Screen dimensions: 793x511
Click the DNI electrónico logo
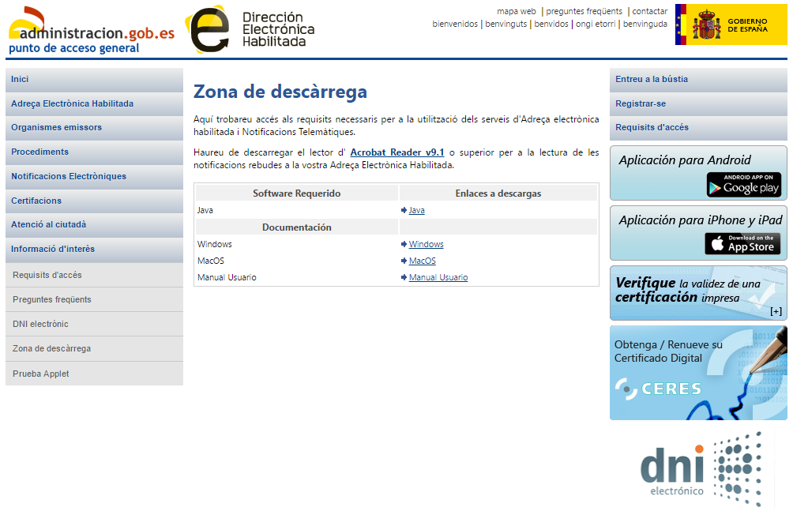tap(701, 469)
